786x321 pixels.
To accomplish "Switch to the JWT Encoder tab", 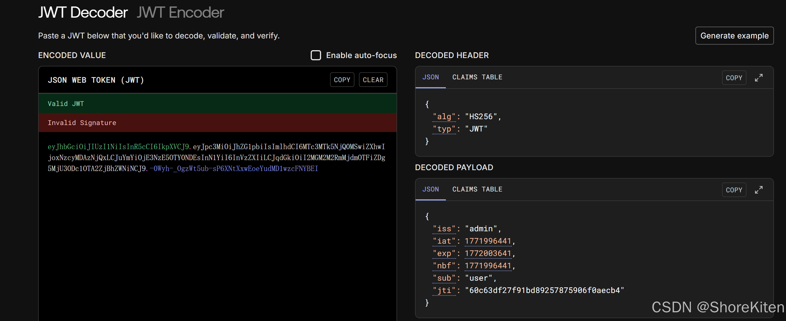I will tap(180, 13).
